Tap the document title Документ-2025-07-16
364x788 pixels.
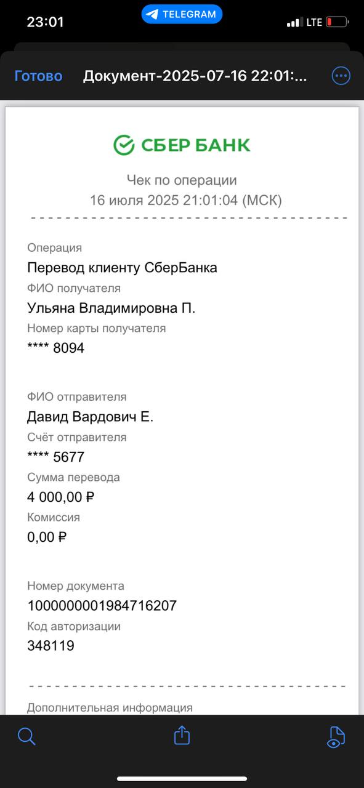(x=195, y=76)
